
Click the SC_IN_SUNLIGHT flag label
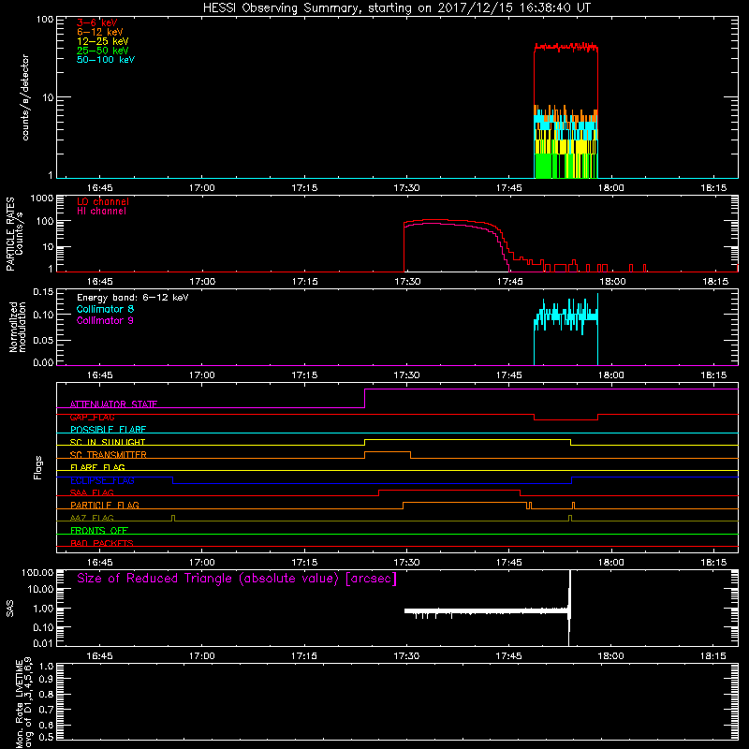click(x=108, y=442)
